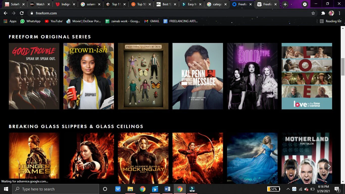Show next titles in Freeform Original Series
Viewport: 345px width, 194px height.
(x=329, y=77)
